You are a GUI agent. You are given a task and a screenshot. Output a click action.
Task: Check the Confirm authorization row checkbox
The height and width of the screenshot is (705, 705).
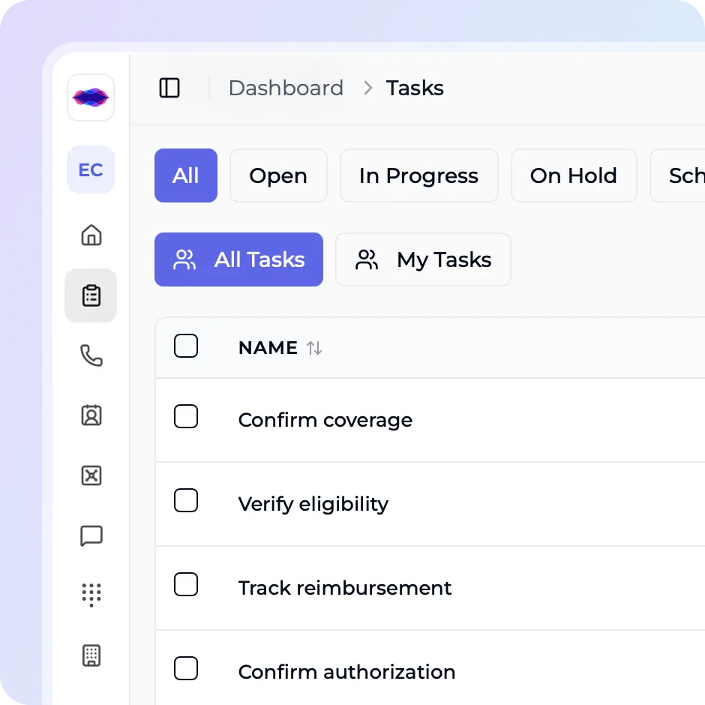pos(186,668)
